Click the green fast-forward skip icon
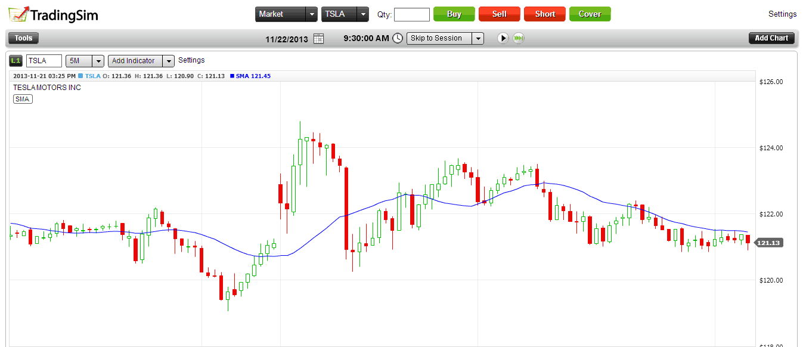 pos(518,38)
